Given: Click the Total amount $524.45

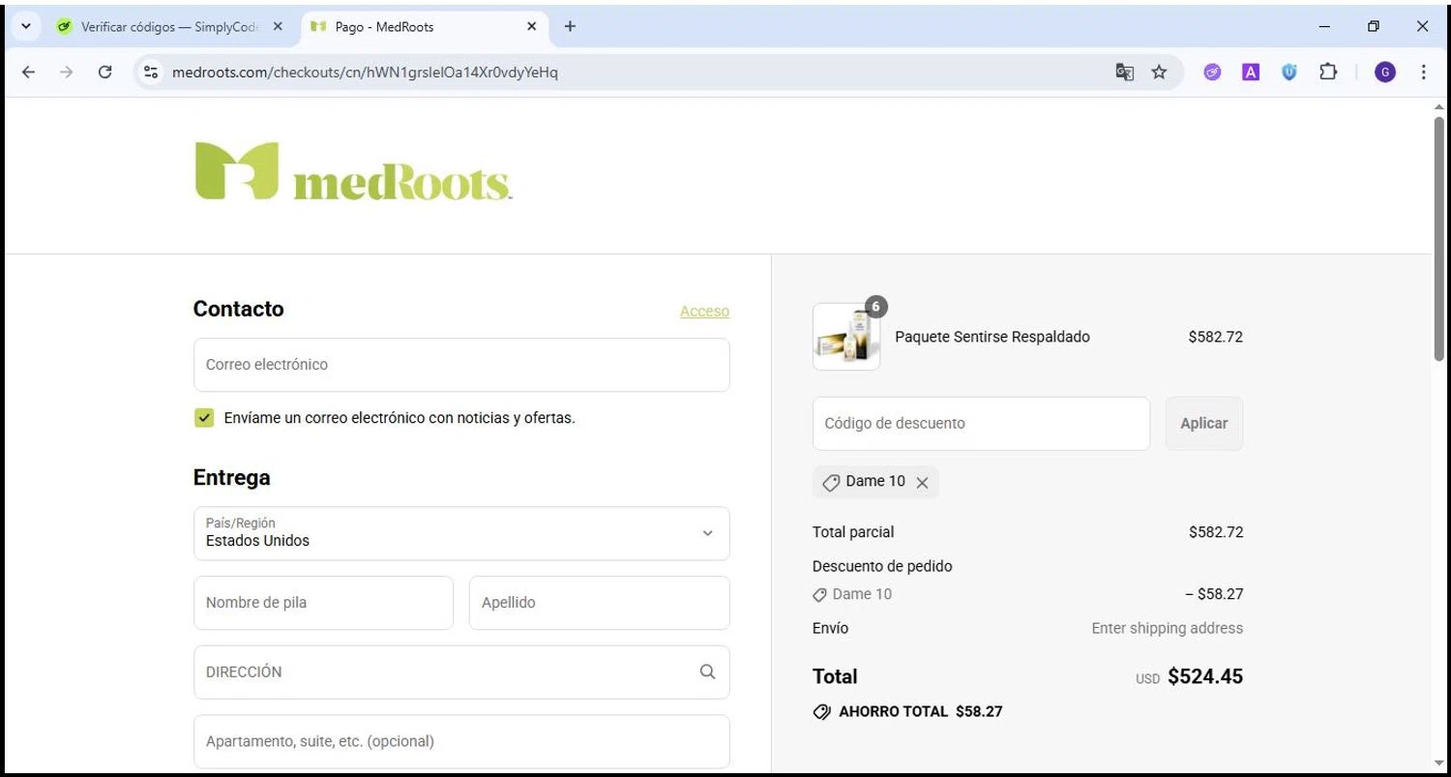Looking at the screenshot, I should 1205,676.
